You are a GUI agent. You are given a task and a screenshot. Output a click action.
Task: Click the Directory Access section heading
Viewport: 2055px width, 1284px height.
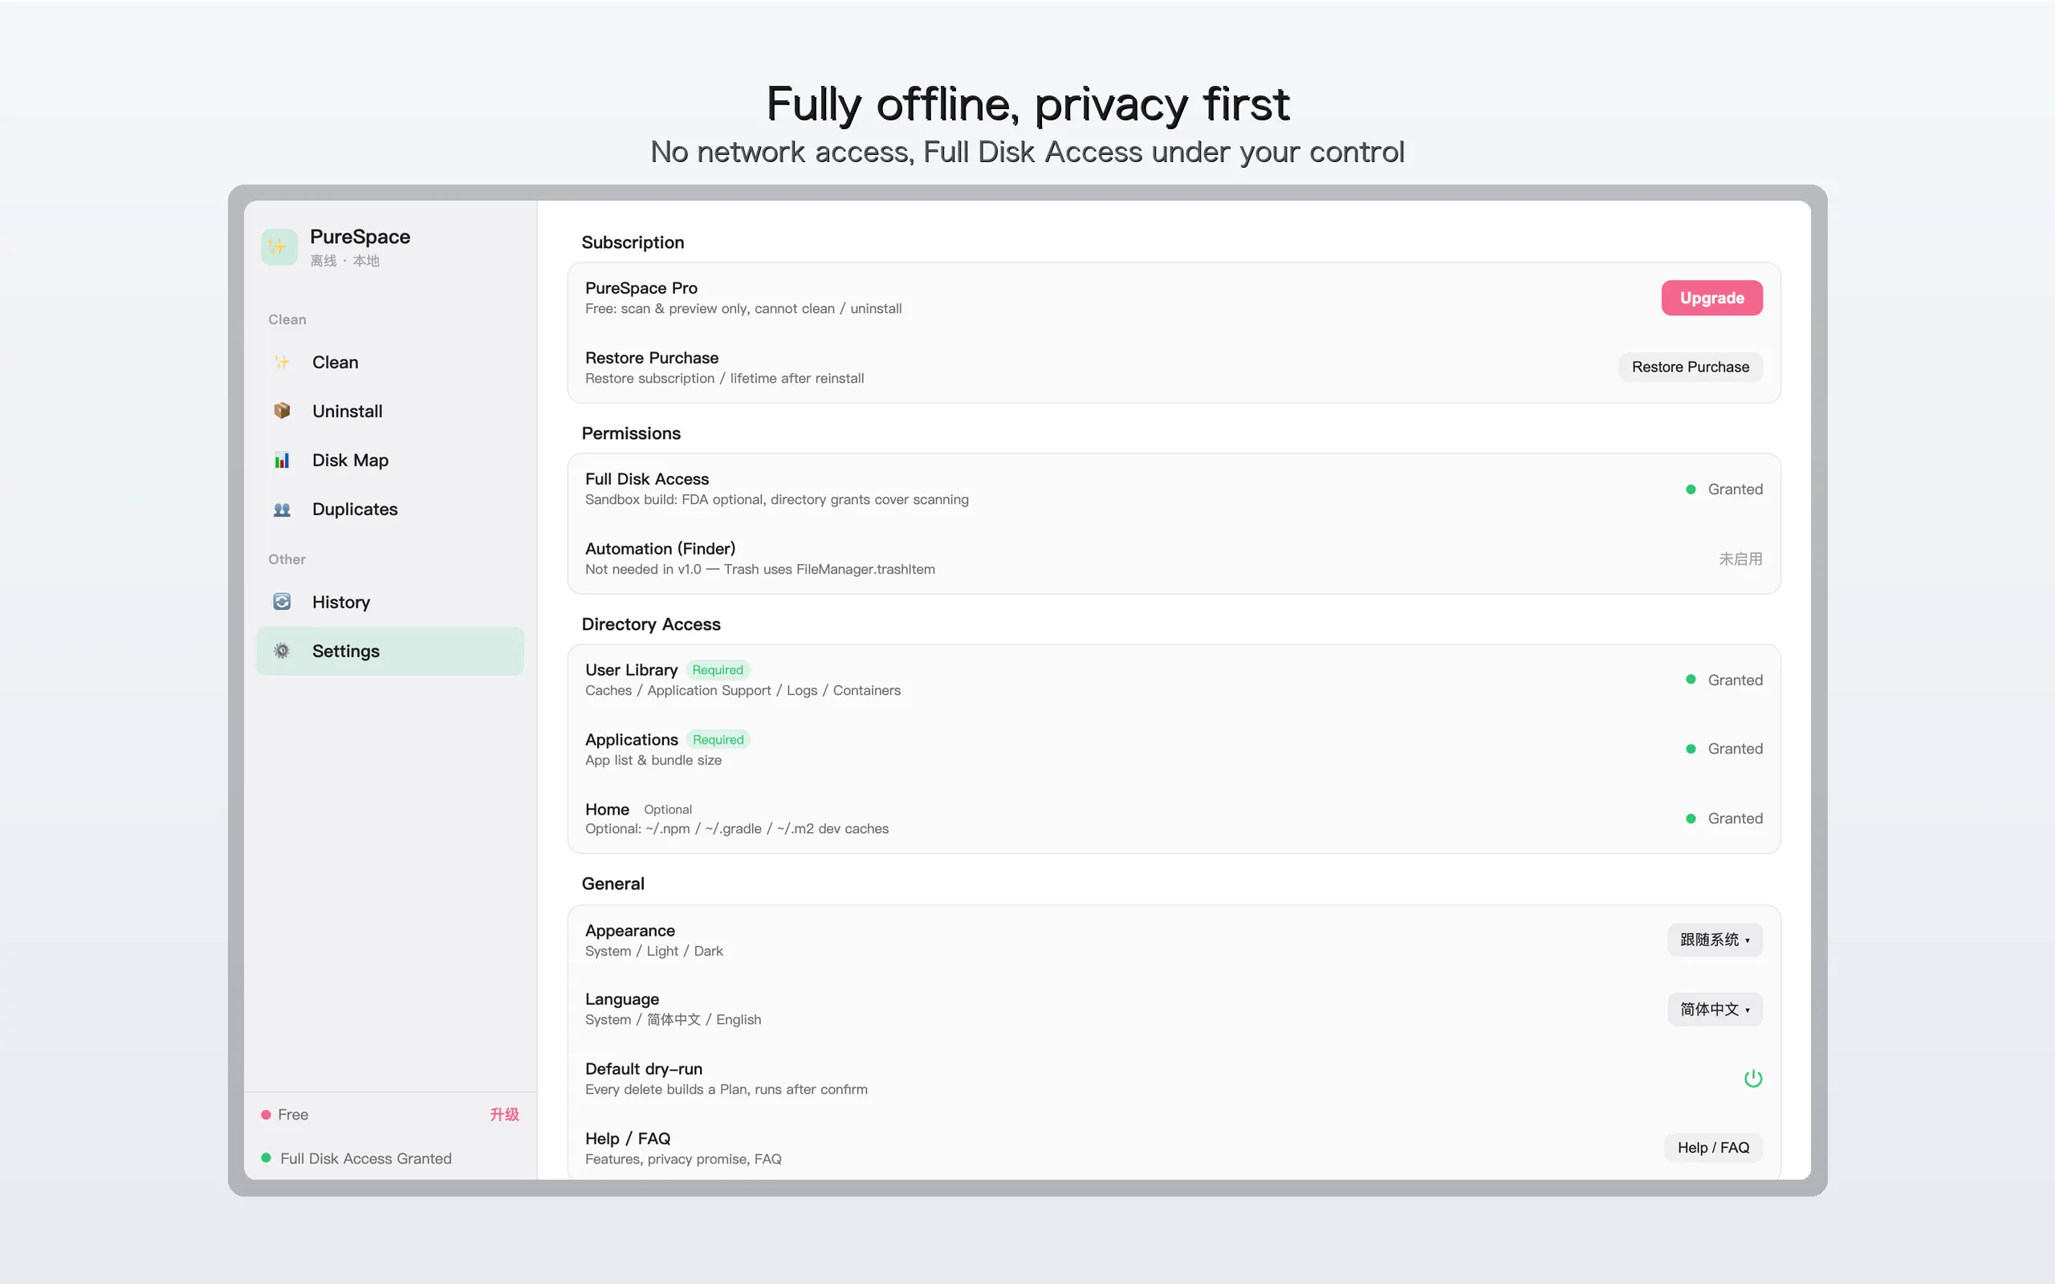(x=650, y=624)
